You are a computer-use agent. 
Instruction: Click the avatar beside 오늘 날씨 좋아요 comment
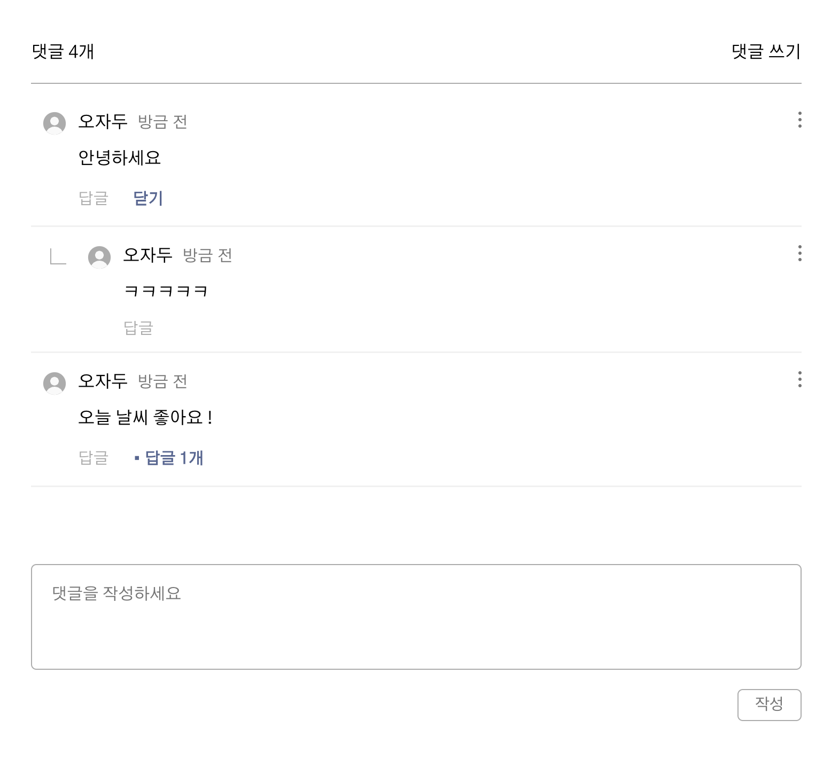[55, 383]
